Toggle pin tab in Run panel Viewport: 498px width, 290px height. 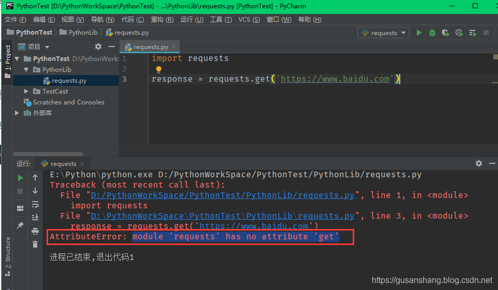pyautogui.click(x=20, y=225)
